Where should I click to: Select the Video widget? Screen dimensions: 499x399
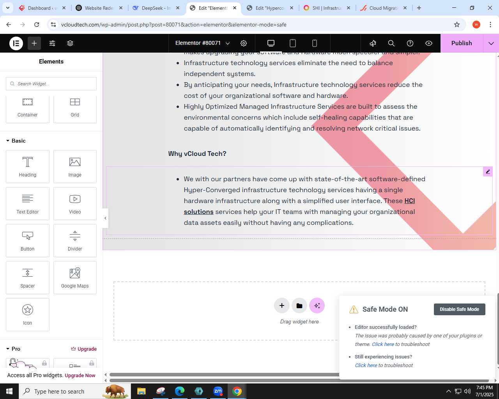click(75, 203)
